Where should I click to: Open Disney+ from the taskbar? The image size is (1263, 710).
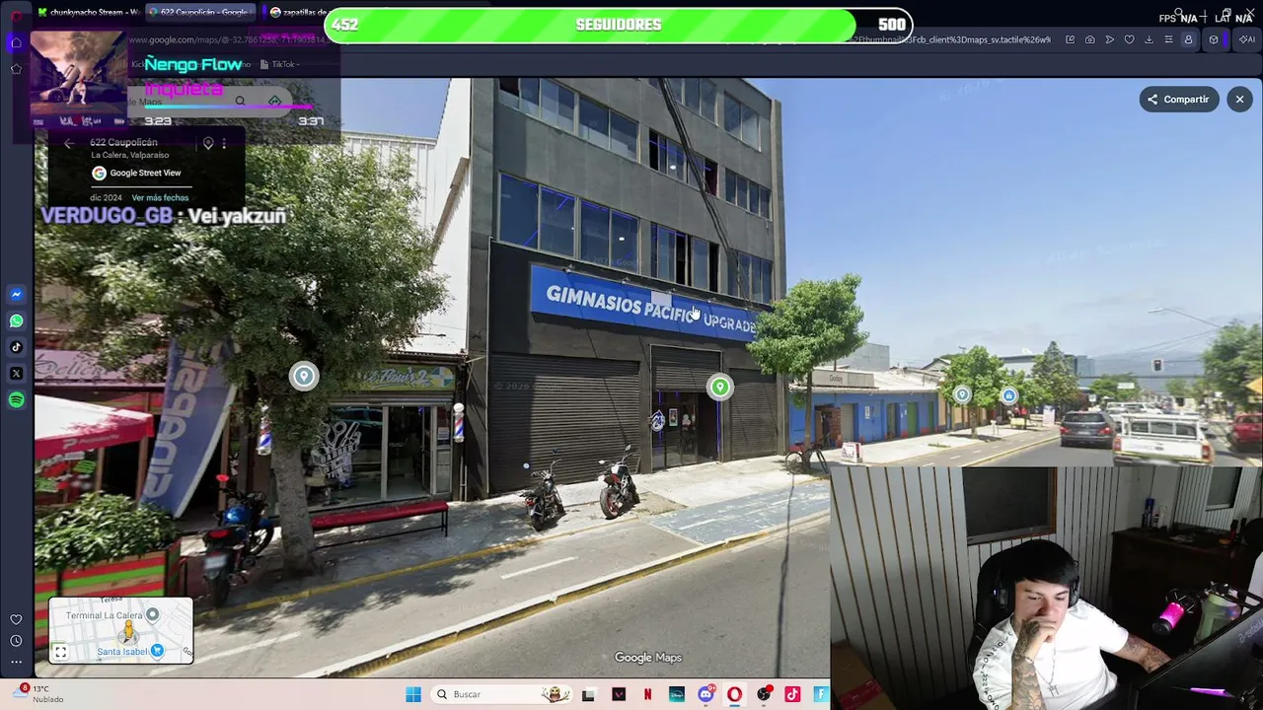pos(676,694)
